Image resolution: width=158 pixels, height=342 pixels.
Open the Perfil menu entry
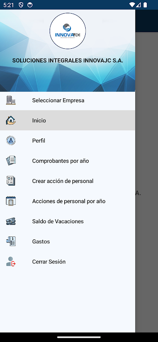(x=68, y=141)
